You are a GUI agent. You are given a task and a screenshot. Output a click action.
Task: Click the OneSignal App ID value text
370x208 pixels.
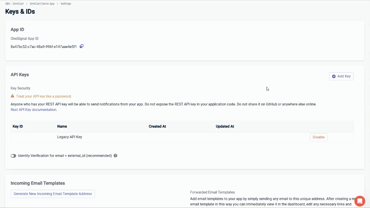pos(44,47)
